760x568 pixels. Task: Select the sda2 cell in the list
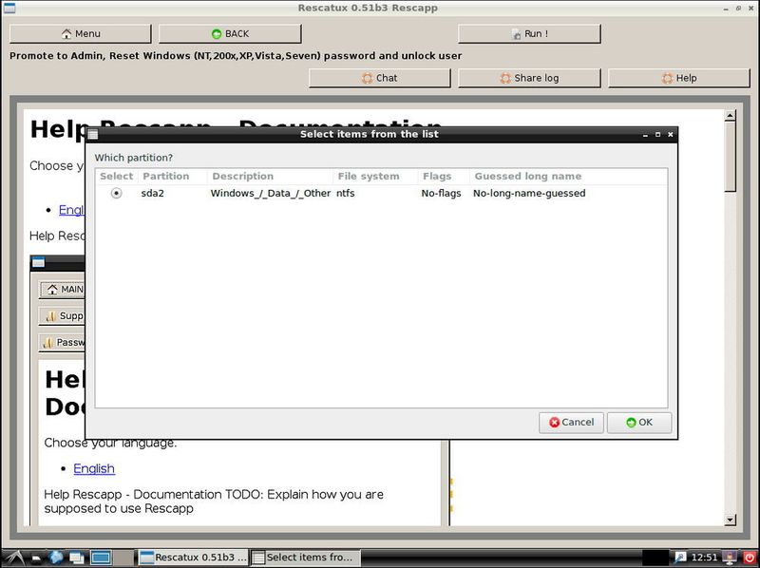[152, 194]
